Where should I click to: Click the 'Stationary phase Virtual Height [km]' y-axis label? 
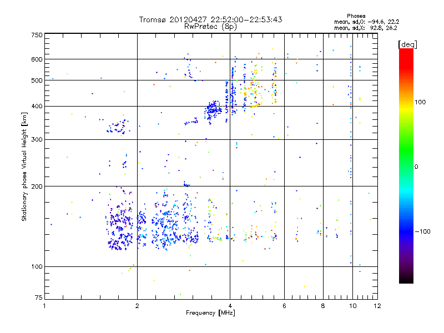tap(24, 167)
